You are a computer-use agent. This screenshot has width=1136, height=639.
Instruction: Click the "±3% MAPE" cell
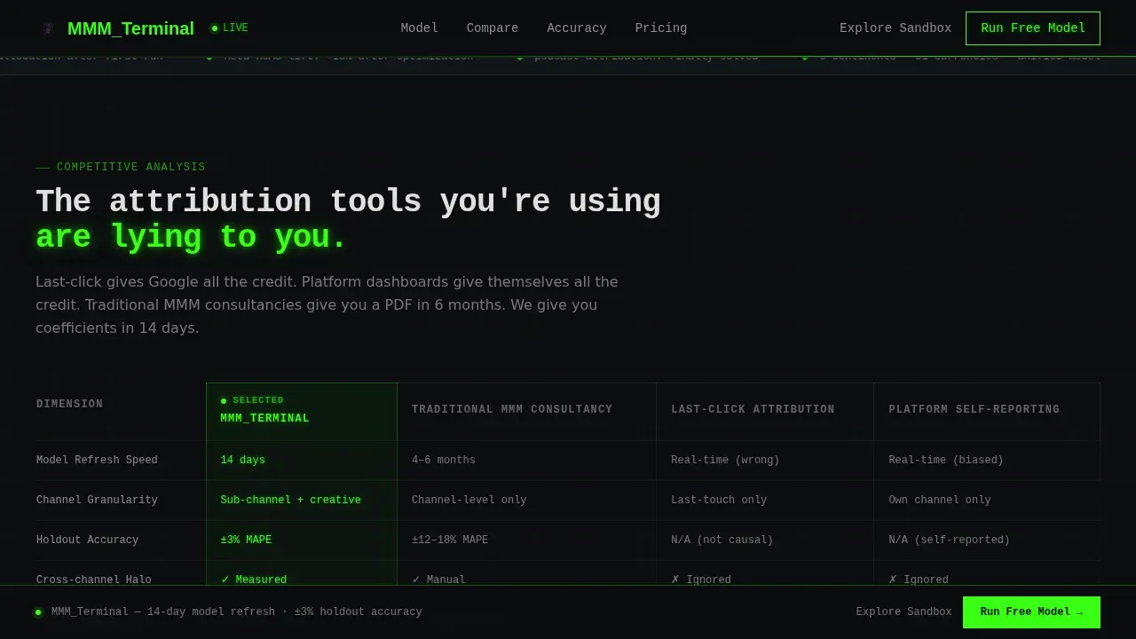pyautogui.click(x=302, y=540)
